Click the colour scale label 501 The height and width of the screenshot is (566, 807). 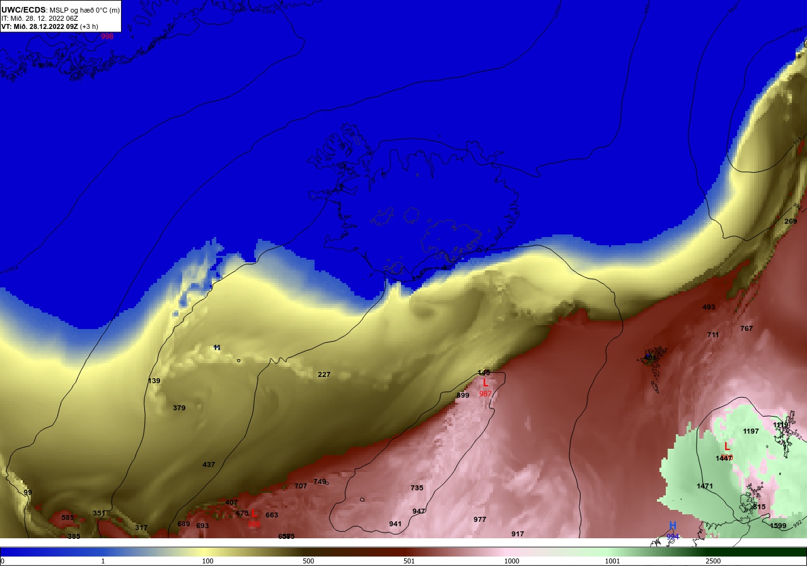409,561
